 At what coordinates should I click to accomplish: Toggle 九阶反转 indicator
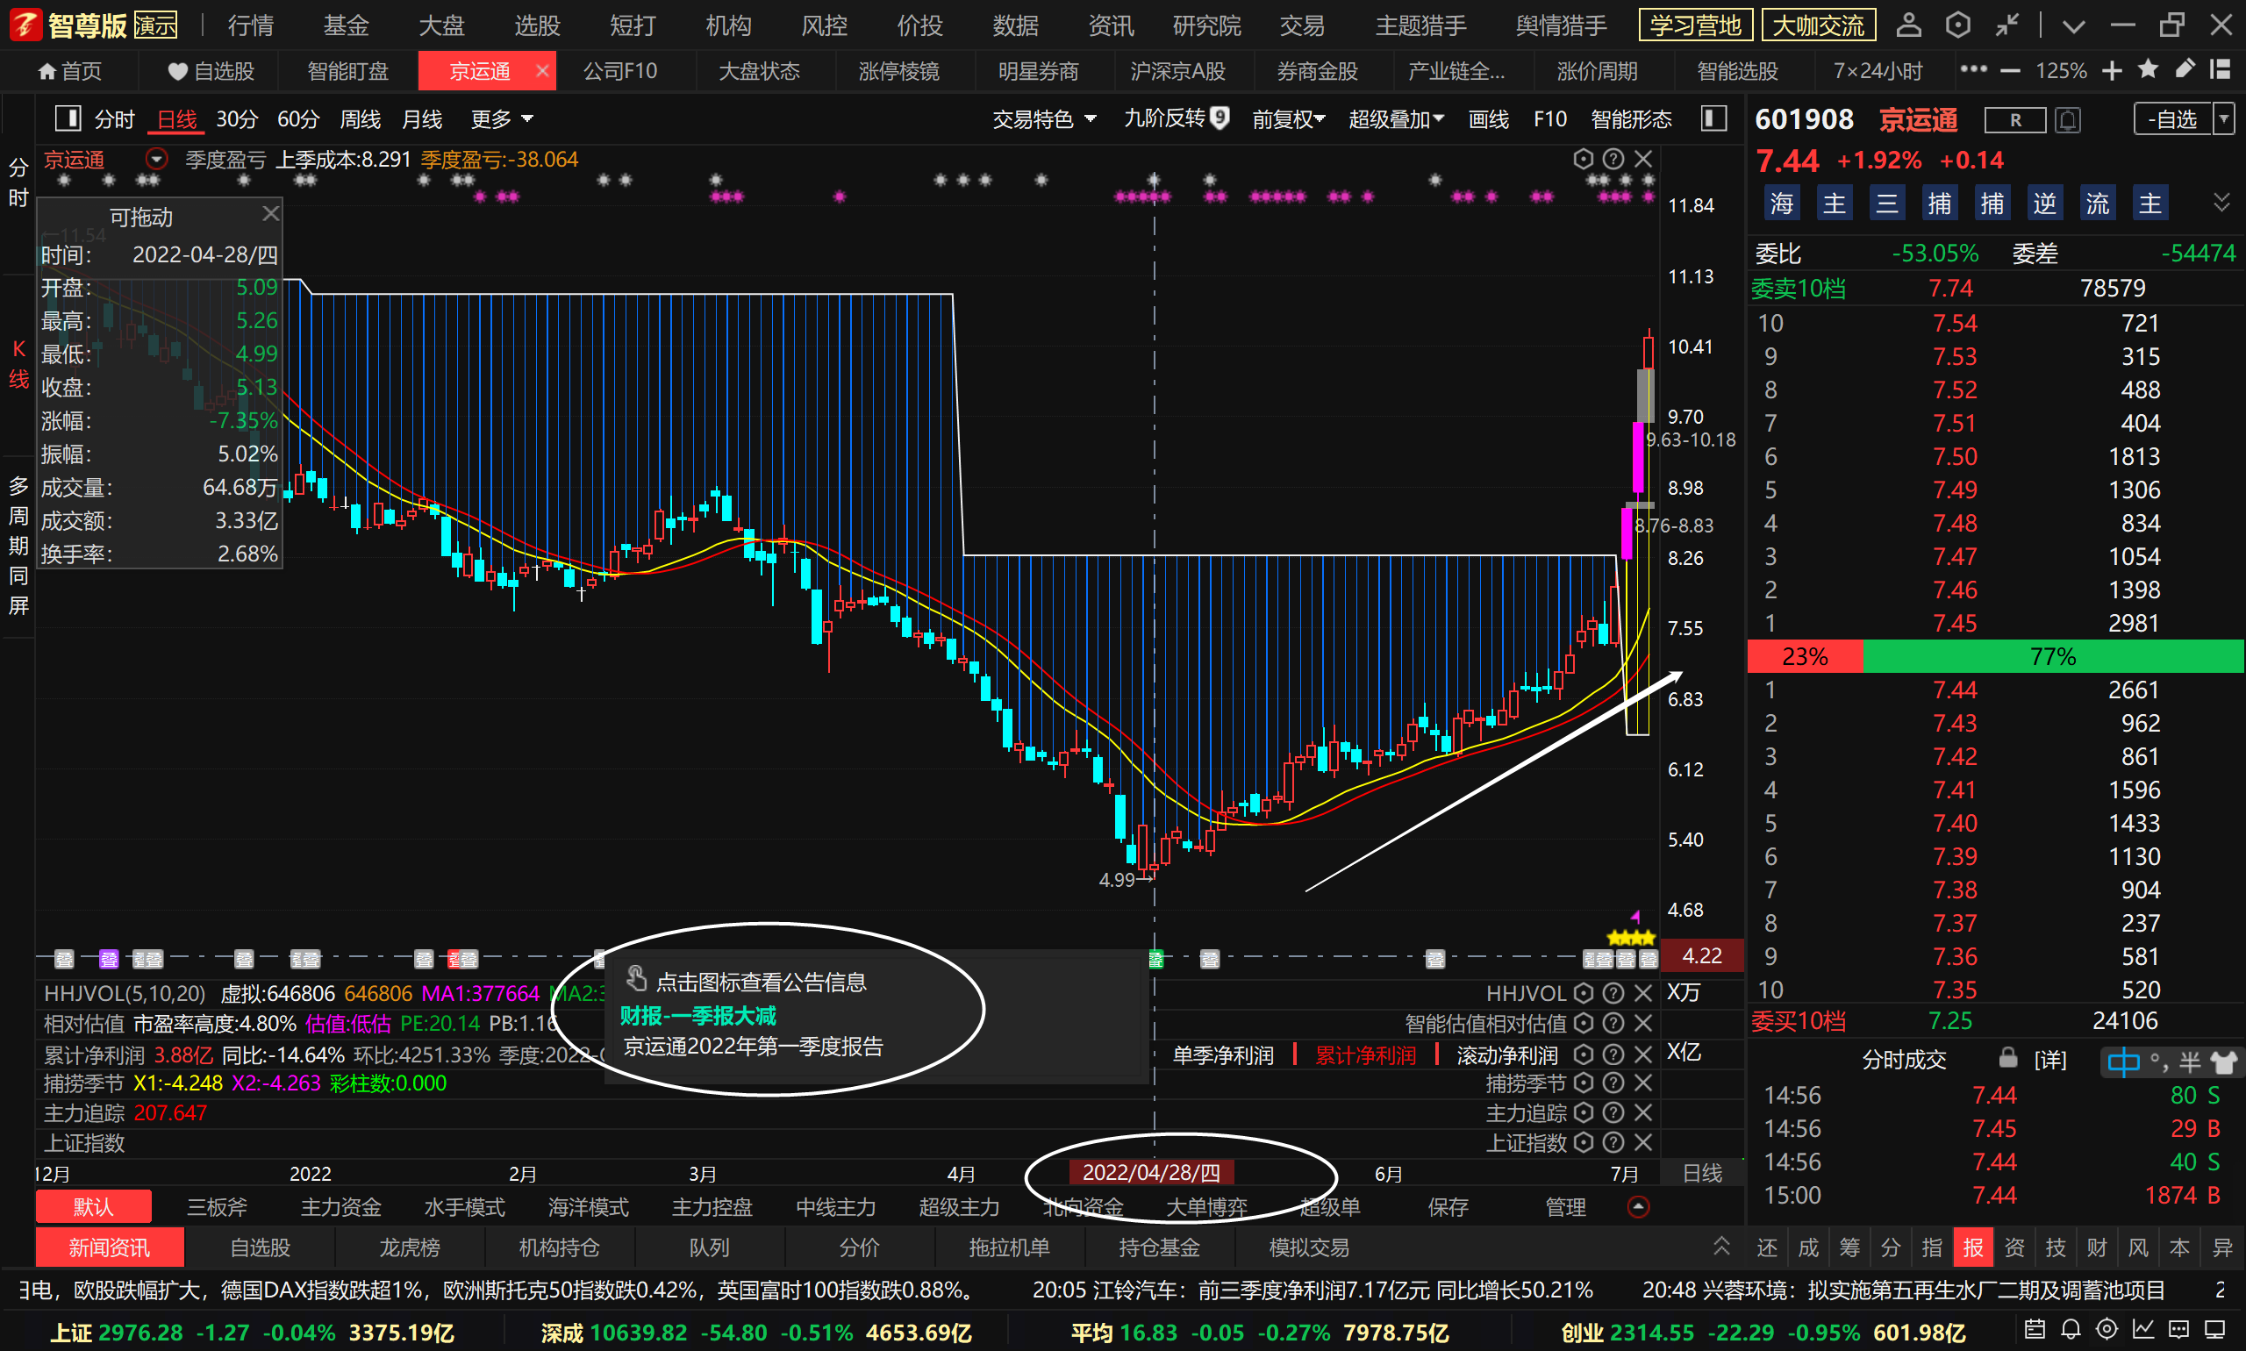tap(1176, 118)
